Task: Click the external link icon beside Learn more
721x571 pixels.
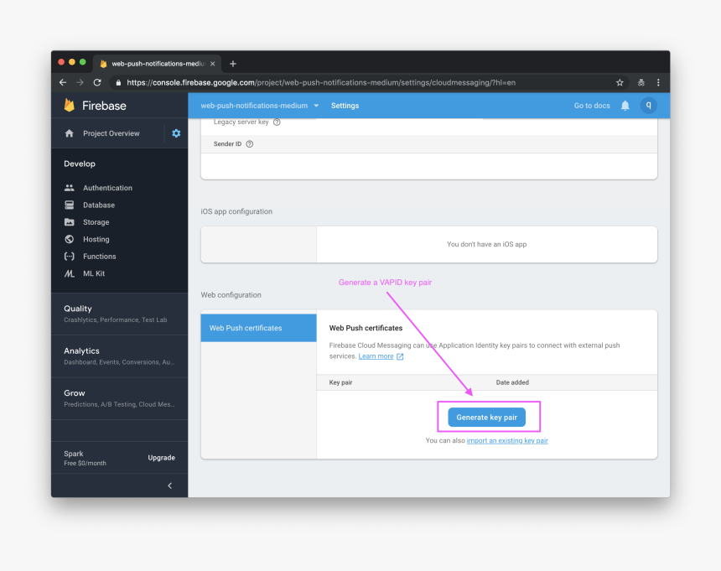Action: pos(400,356)
